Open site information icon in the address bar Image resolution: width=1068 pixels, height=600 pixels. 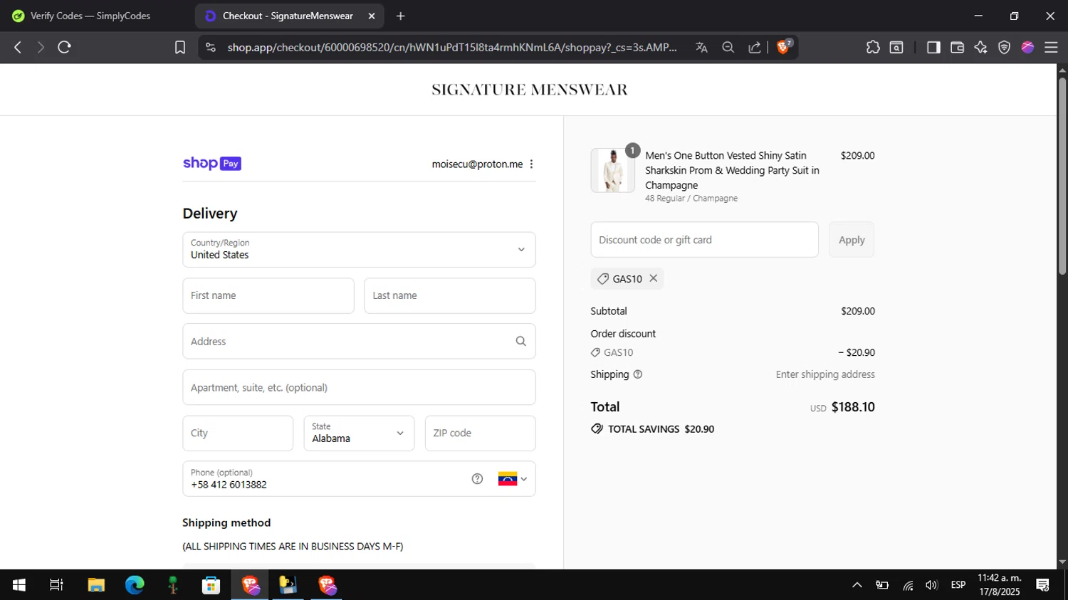click(x=210, y=47)
